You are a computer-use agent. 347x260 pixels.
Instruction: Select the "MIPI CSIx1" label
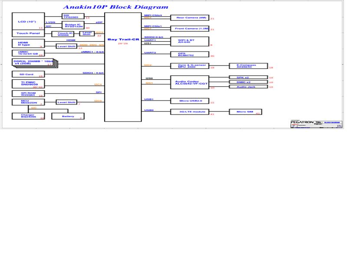[153, 26]
